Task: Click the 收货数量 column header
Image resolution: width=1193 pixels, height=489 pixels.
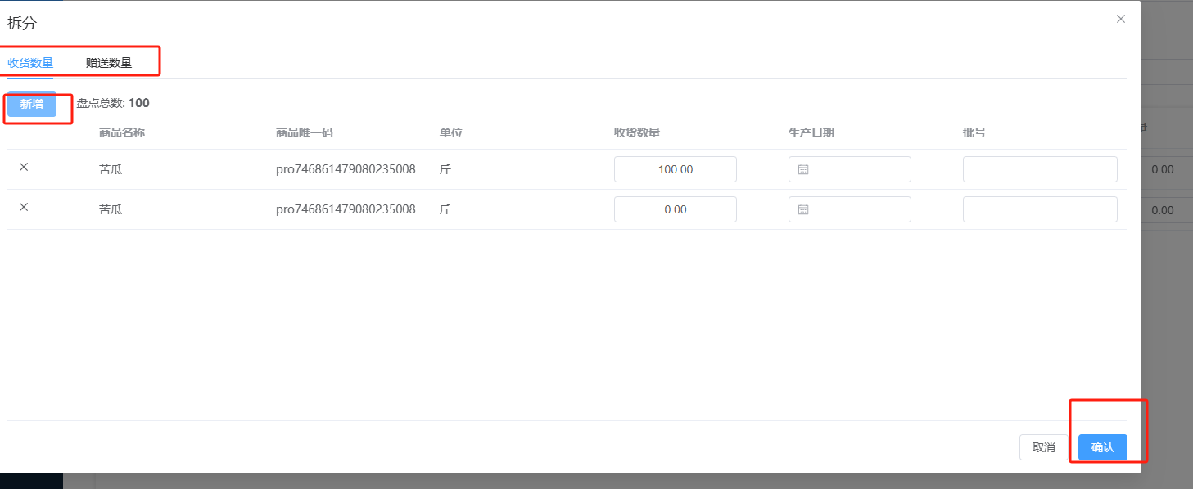Action: tap(637, 132)
